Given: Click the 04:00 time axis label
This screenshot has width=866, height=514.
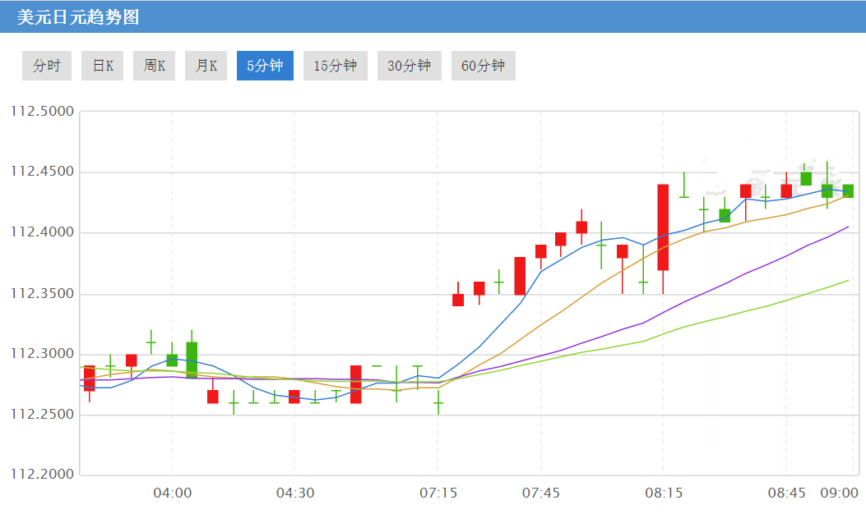Looking at the screenshot, I should tap(173, 493).
